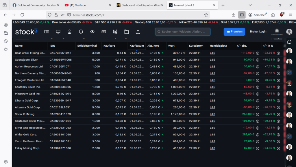296x167 pixels.
Task: Open L&S link for Kootenay Silver Inc.
Action: click(212, 87)
